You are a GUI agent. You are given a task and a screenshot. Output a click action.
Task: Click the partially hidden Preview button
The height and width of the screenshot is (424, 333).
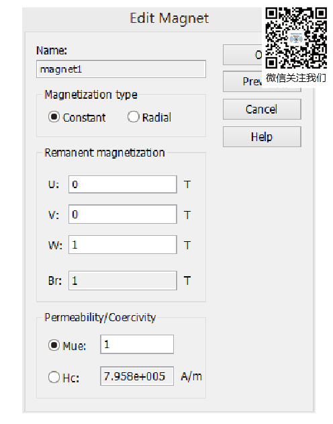[242, 81]
